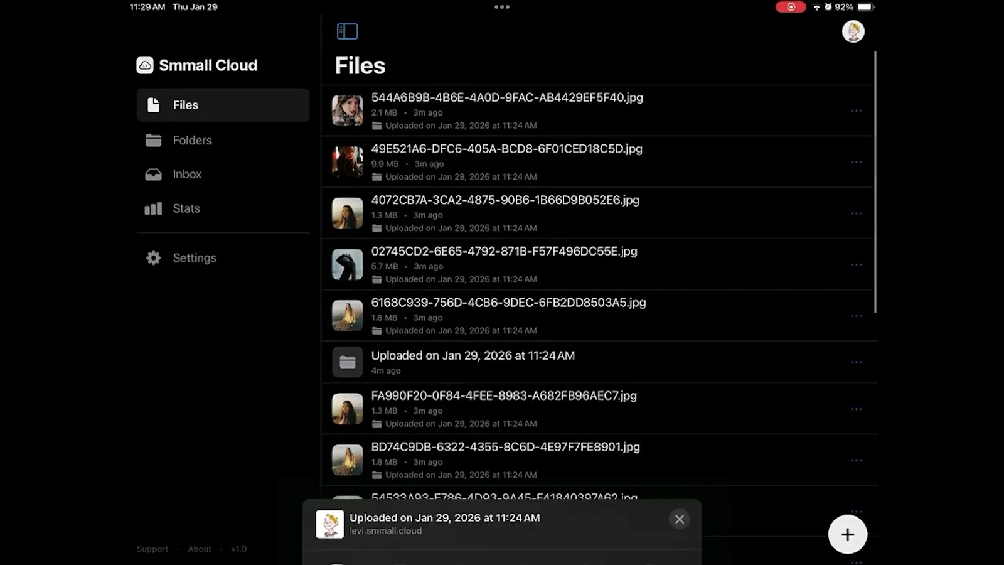Select file 6168C939-756D-4CB6-9DEC-6FB2DD8503A5.jpg
The image size is (1004, 565).
pos(508,303)
